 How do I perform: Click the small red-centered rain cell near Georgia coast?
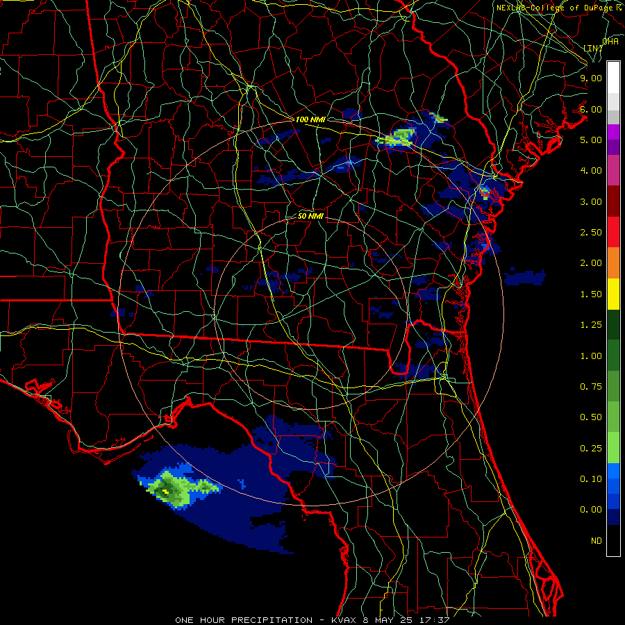pos(485,192)
